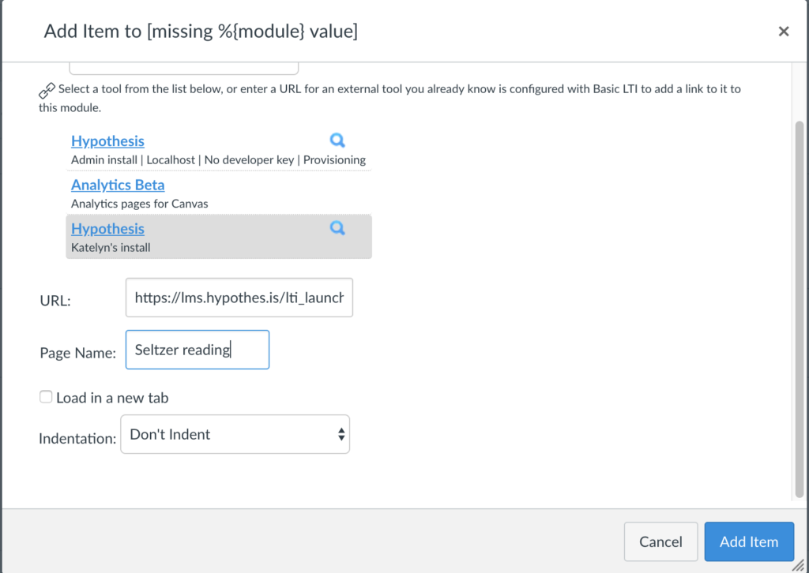
Task: Close the Add Item dialog
Action: [x=783, y=32]
